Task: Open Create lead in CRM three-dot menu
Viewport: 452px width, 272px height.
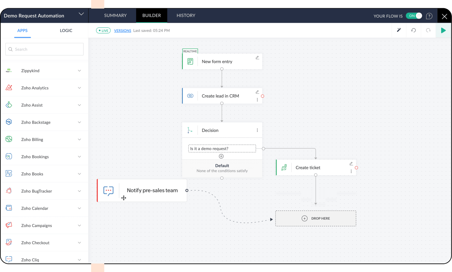Action: point(257,100)
